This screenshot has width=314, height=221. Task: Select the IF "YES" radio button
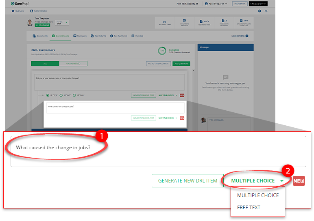coord(48,95)
